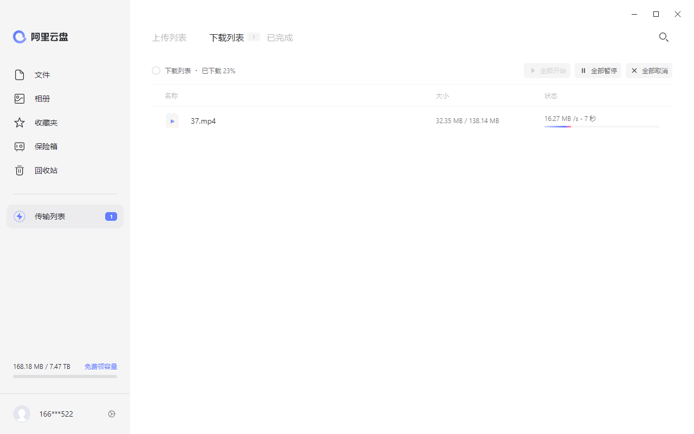This screenshot has height=434, width=694.
Task: Click the search magnifier icon
Action: (664, 37)
